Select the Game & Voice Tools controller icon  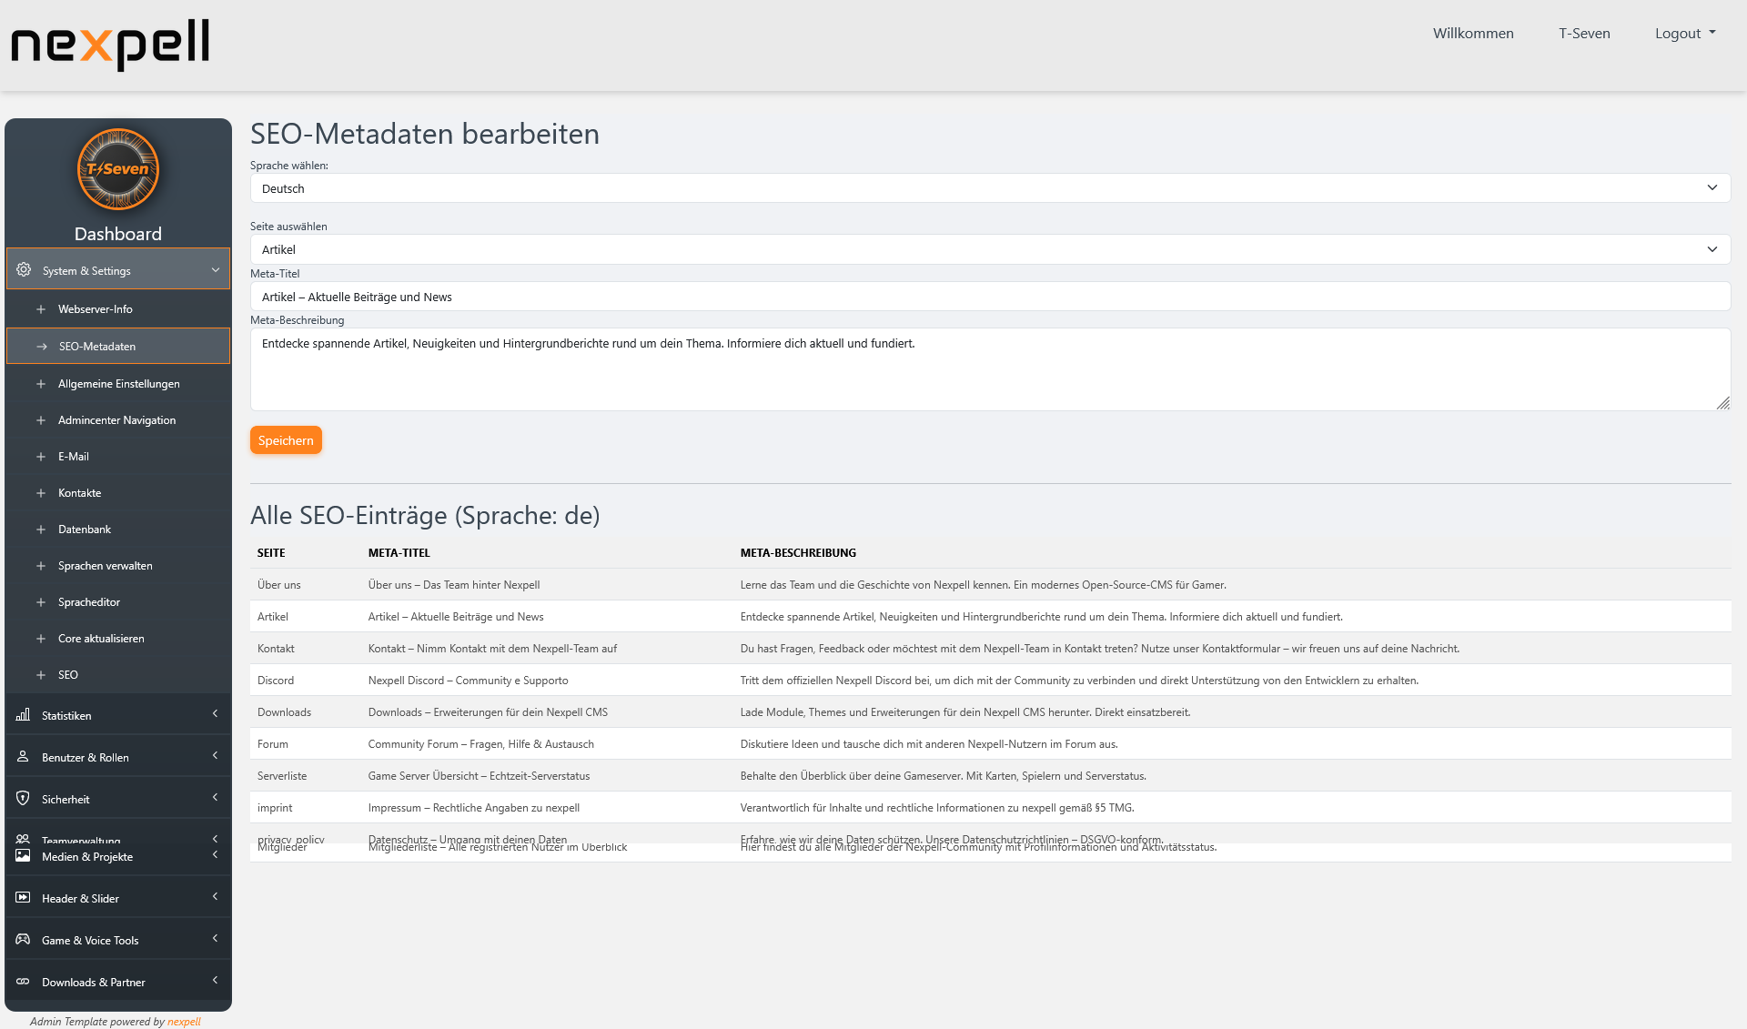pyautogui.click(x=23, y=940)
